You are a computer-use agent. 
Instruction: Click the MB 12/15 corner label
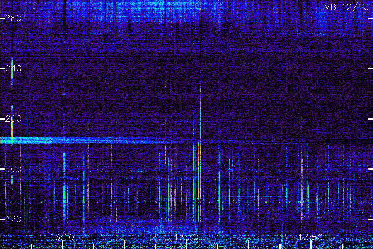pos(346,7)
